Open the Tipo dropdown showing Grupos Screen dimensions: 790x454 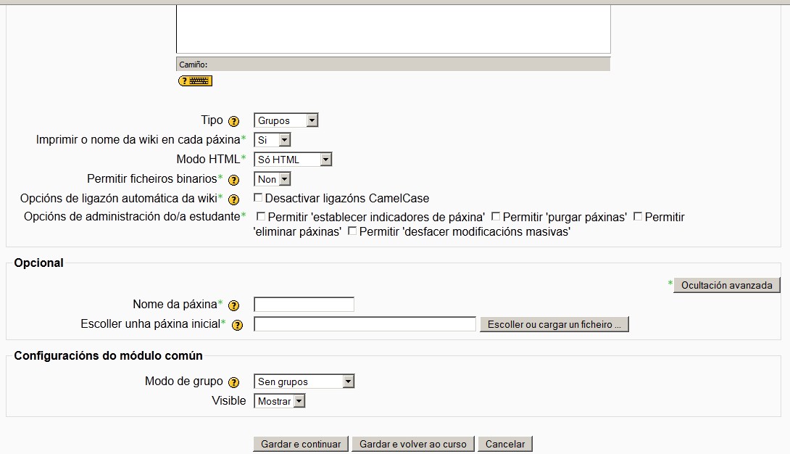pos(286,120)
